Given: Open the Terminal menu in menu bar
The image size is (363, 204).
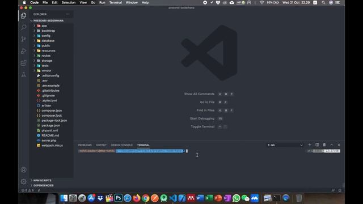Looking at the screenshot, I should point(116,2).
